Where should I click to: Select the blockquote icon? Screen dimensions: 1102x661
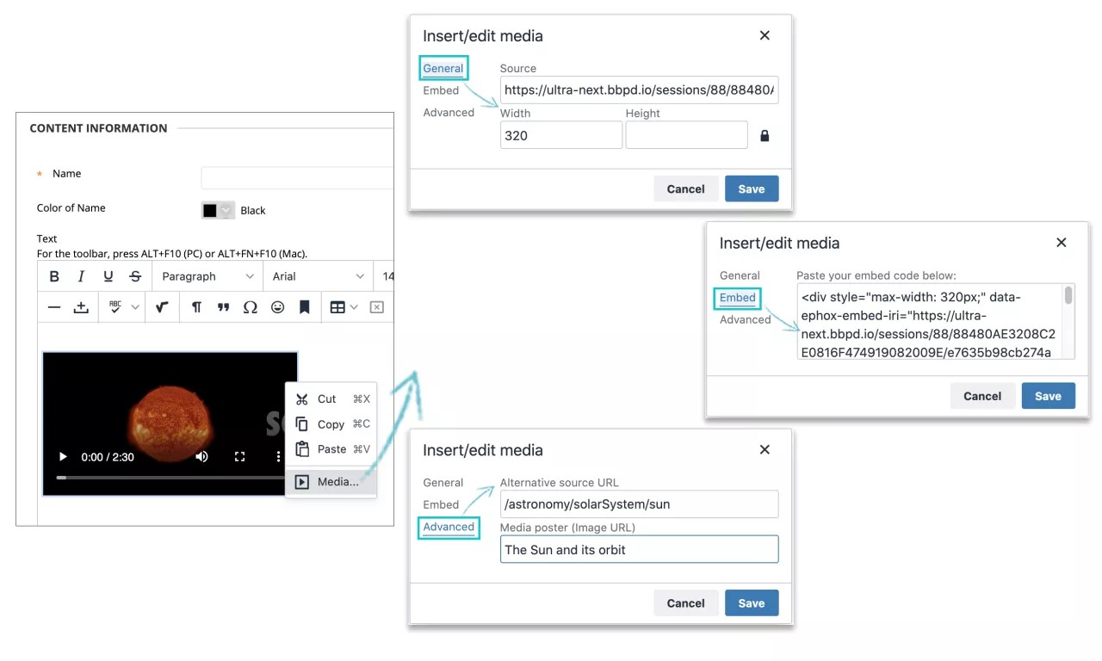(223, 307)
